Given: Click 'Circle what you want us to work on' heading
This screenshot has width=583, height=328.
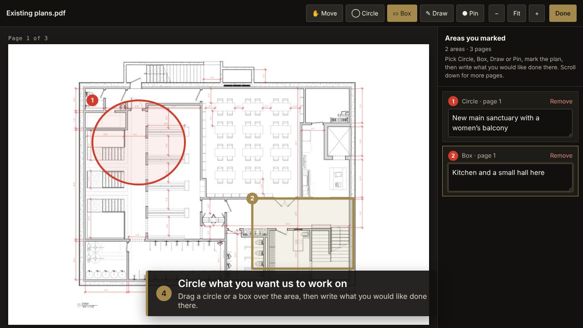Looking at the screenshot, I should click(262, 283).
